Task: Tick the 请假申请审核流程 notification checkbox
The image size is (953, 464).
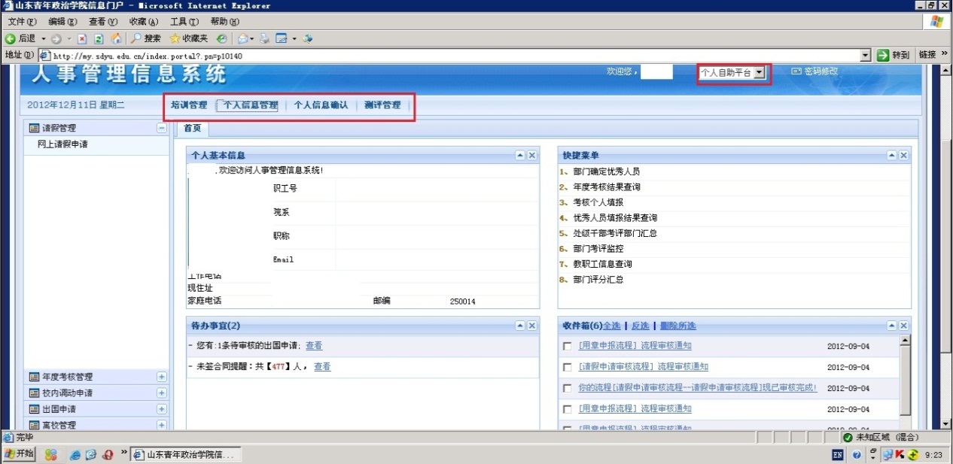Action: coord(568,367)
